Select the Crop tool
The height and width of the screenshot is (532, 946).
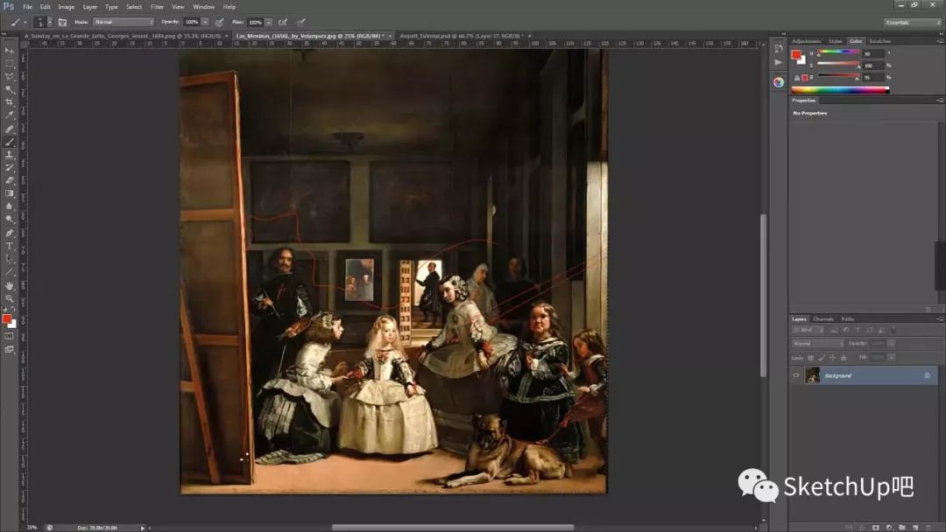[9, 102]
